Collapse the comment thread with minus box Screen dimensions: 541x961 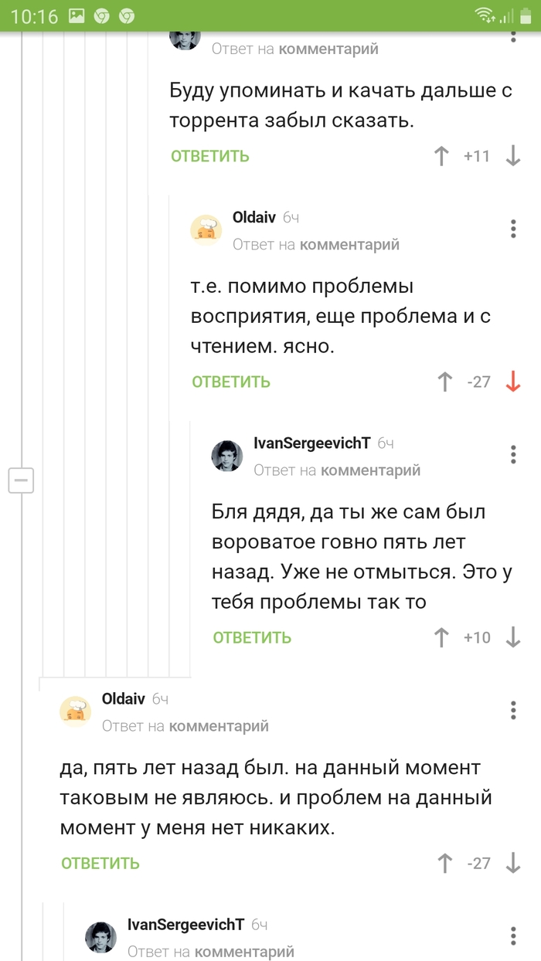click(20, 480)
